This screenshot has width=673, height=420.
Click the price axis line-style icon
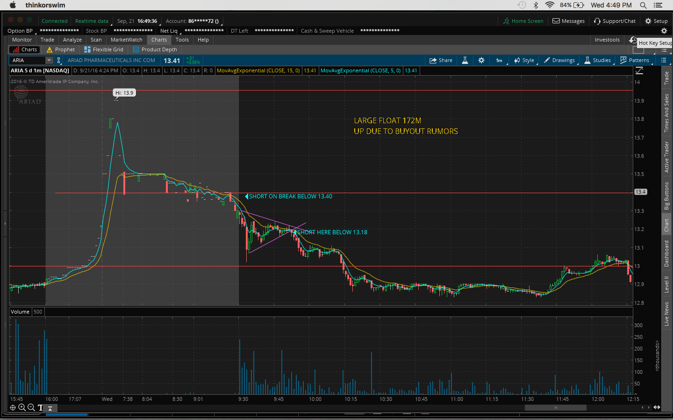click(x=639, y=70)
